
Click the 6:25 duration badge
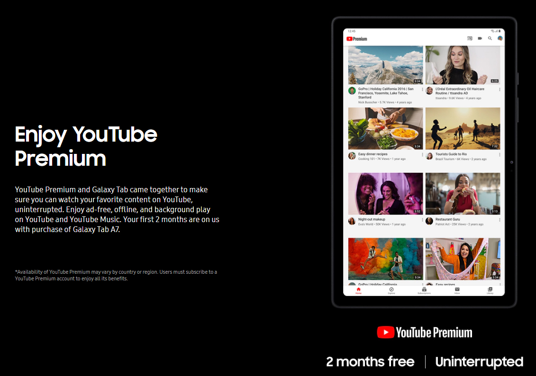(495, 81)
